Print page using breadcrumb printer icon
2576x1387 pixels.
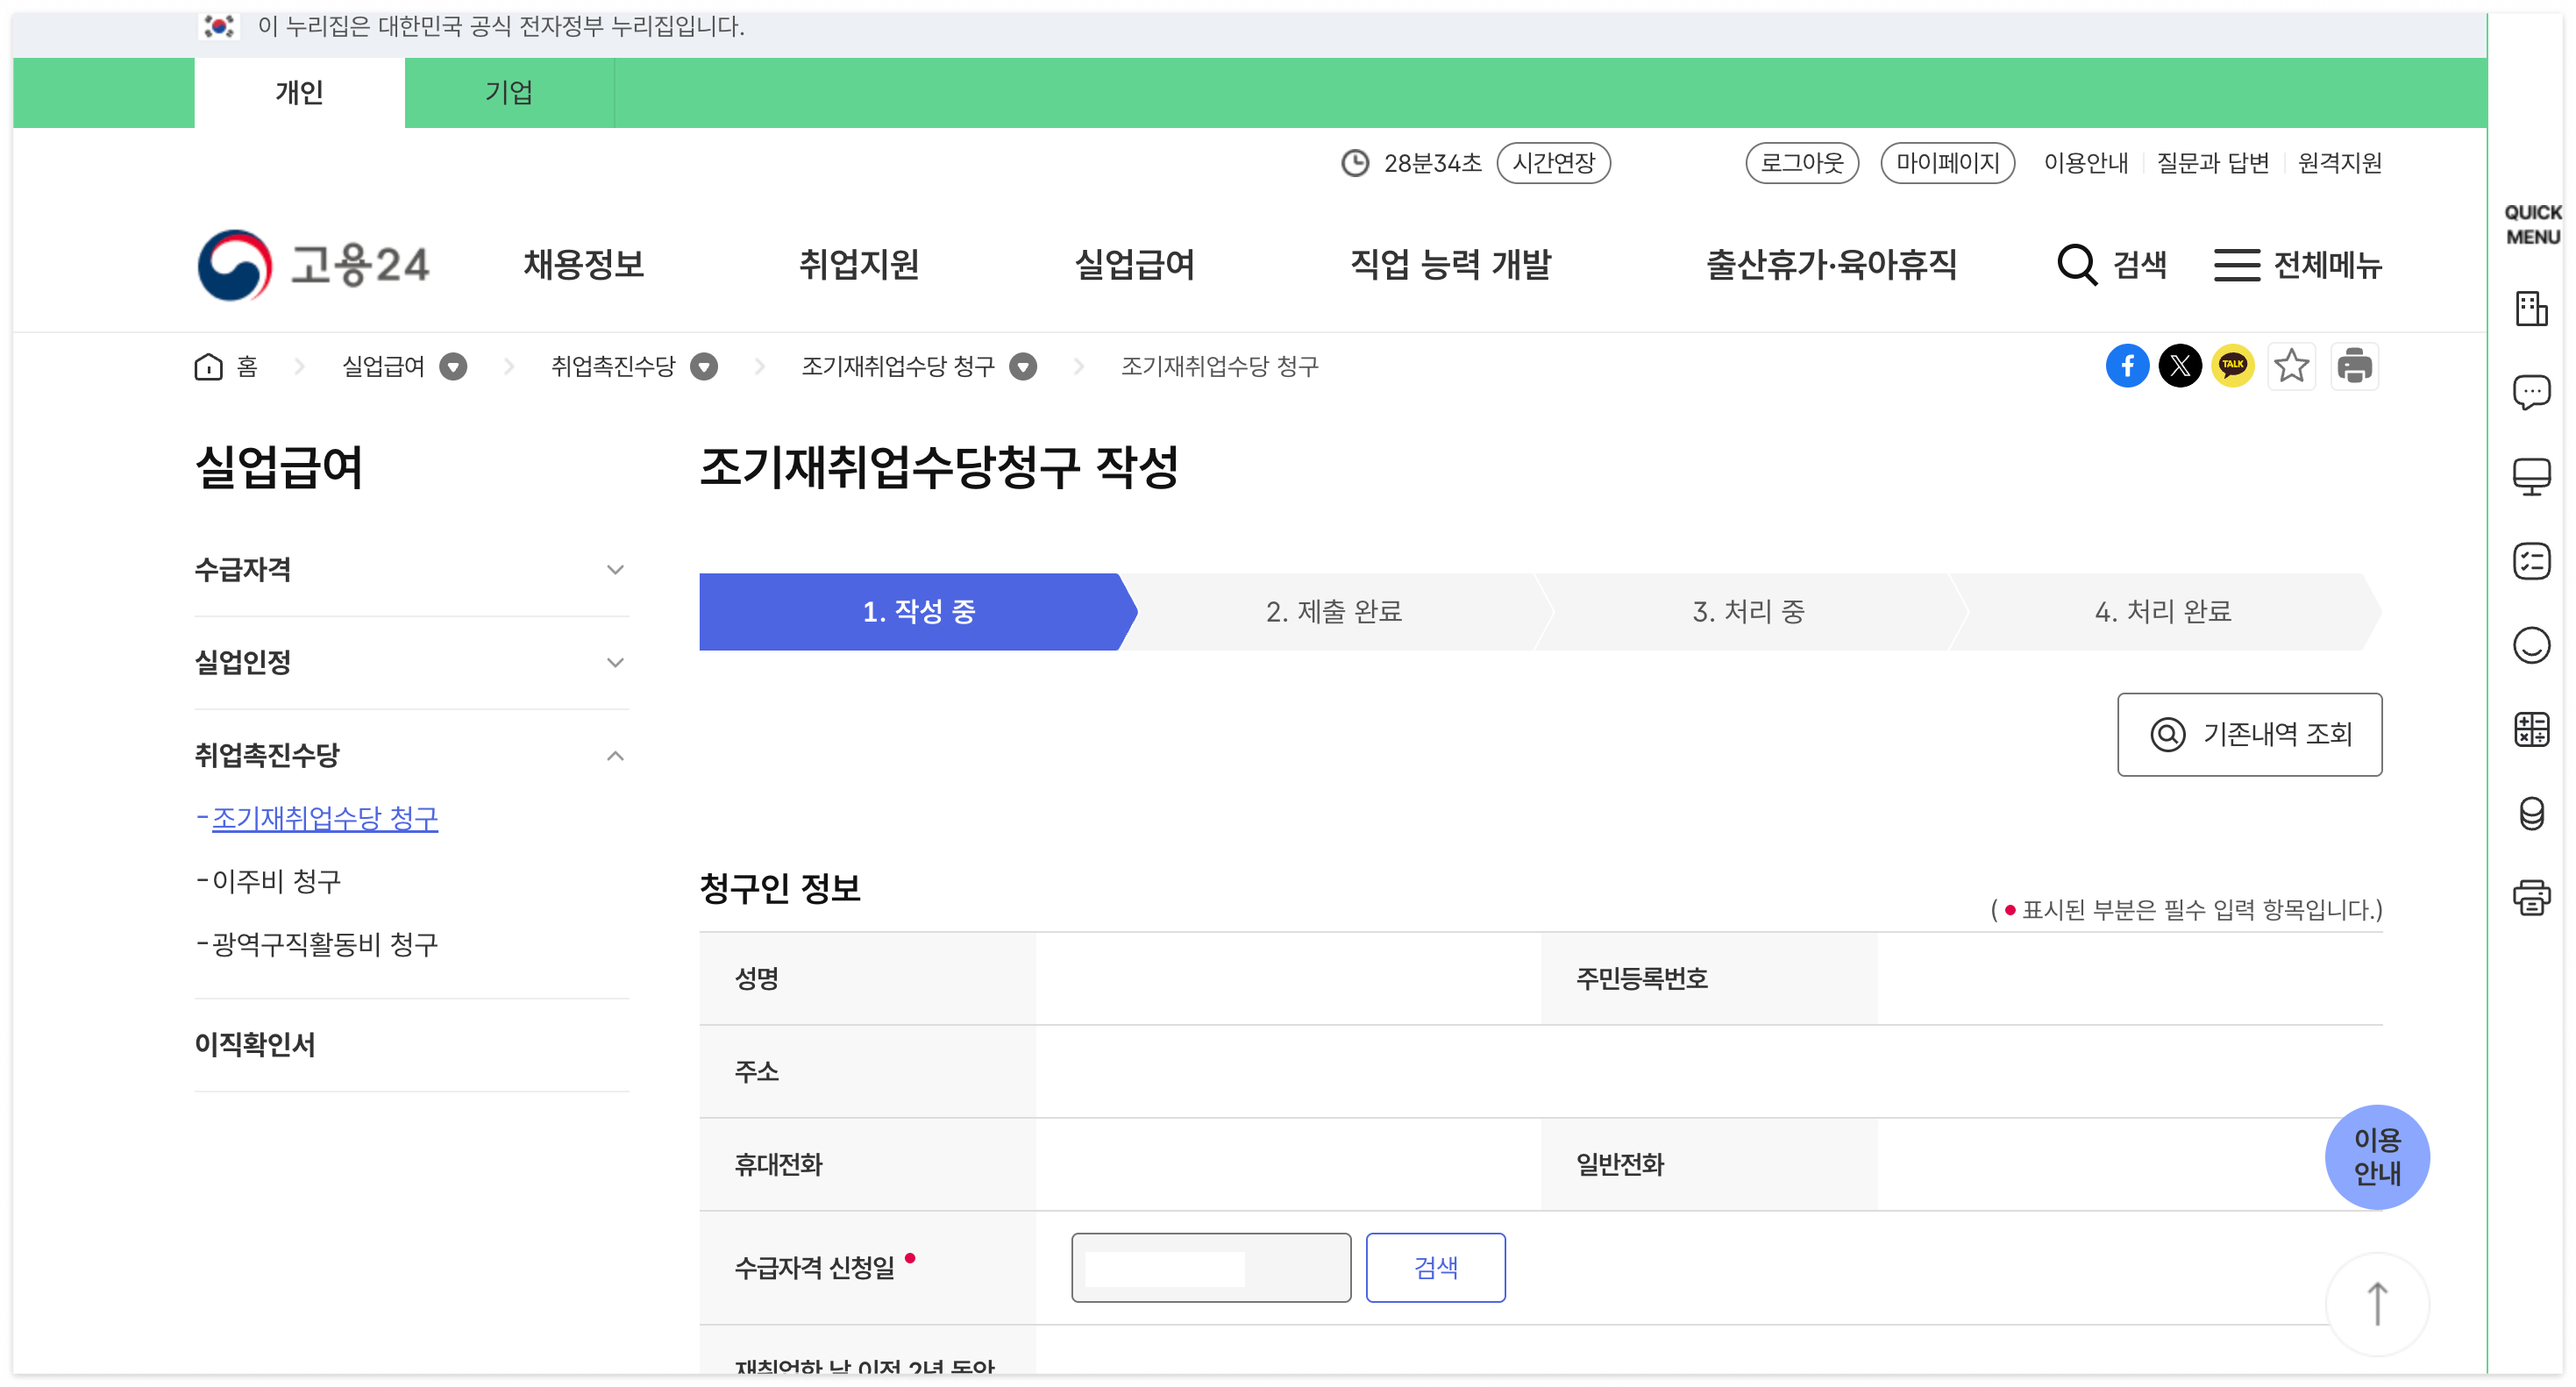[x=2354, y=366]
